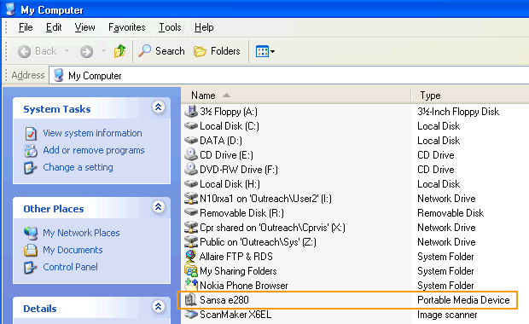Collapse the System Tasks panel
The width and height of the screenshot is (529, 324).
[158, 107]
